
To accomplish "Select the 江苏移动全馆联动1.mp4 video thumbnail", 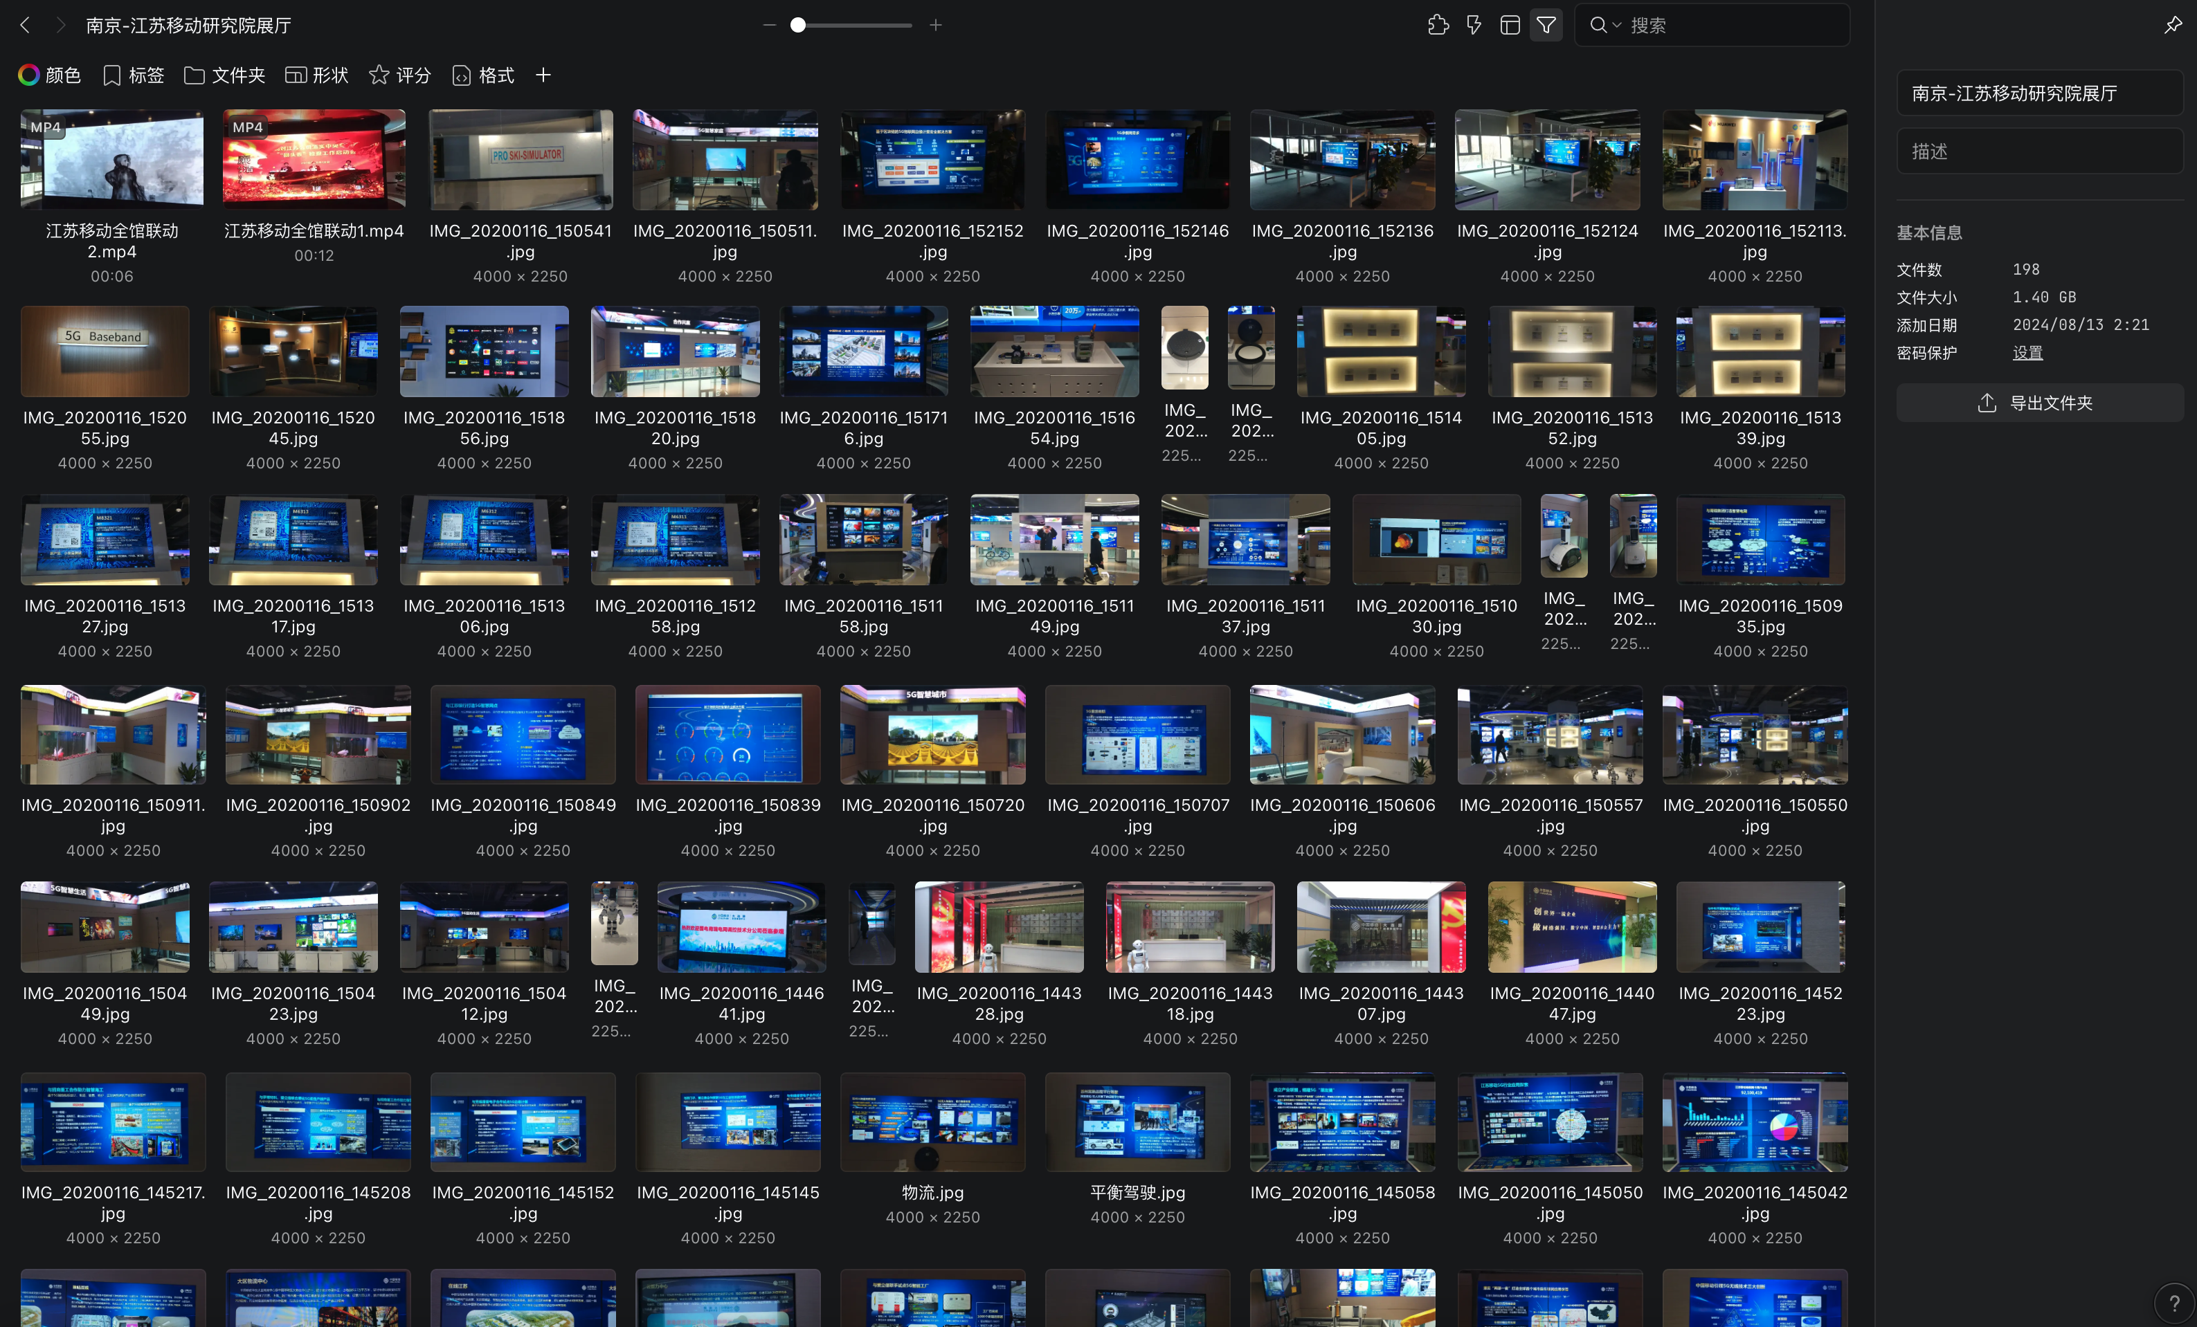I will pyautogui.click(x=314, y=158).
